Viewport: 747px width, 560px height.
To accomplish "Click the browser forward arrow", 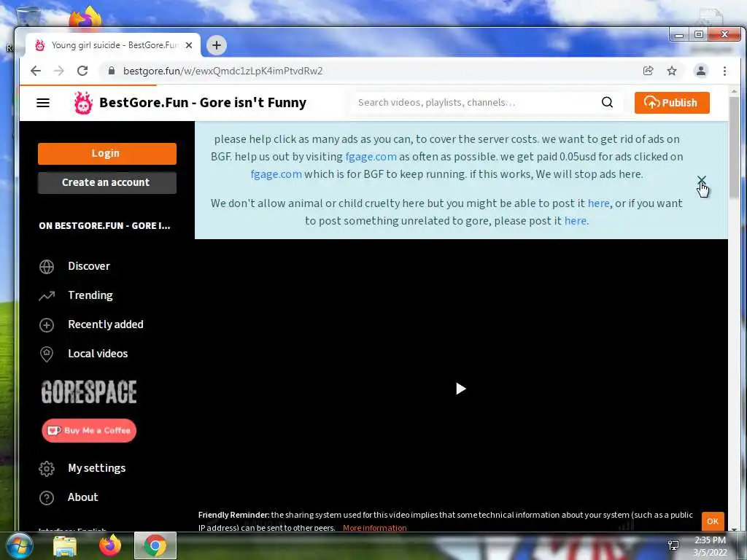I will [x=58, y=71].
